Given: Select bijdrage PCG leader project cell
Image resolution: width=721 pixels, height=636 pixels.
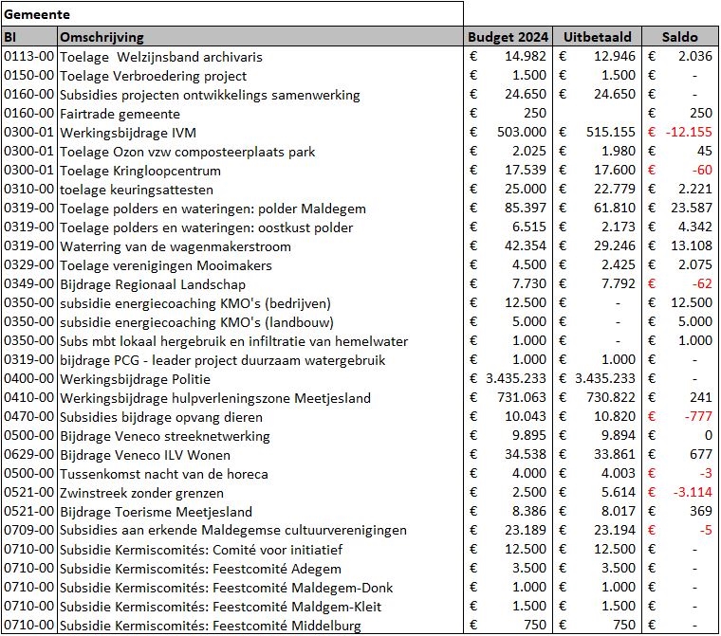Looking at the screenshot, I should coord(260,360).
